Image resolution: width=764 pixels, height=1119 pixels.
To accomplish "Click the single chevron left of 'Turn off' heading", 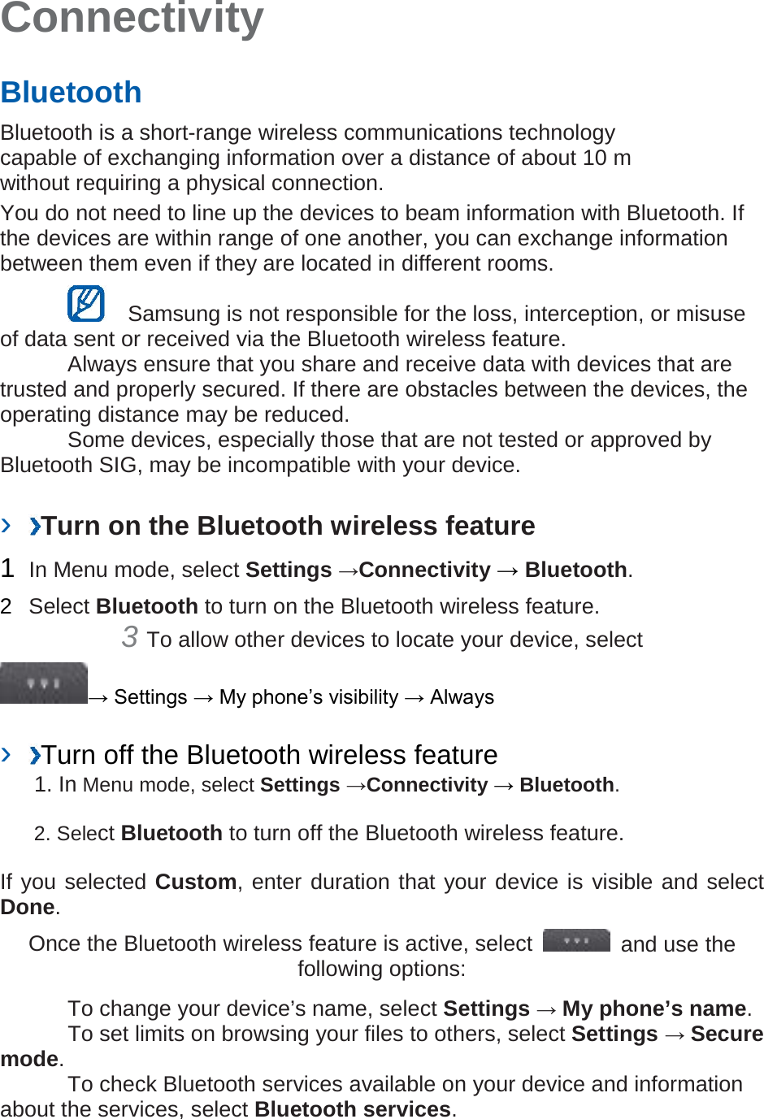I will pyautogui.click(x=7, y=754).
